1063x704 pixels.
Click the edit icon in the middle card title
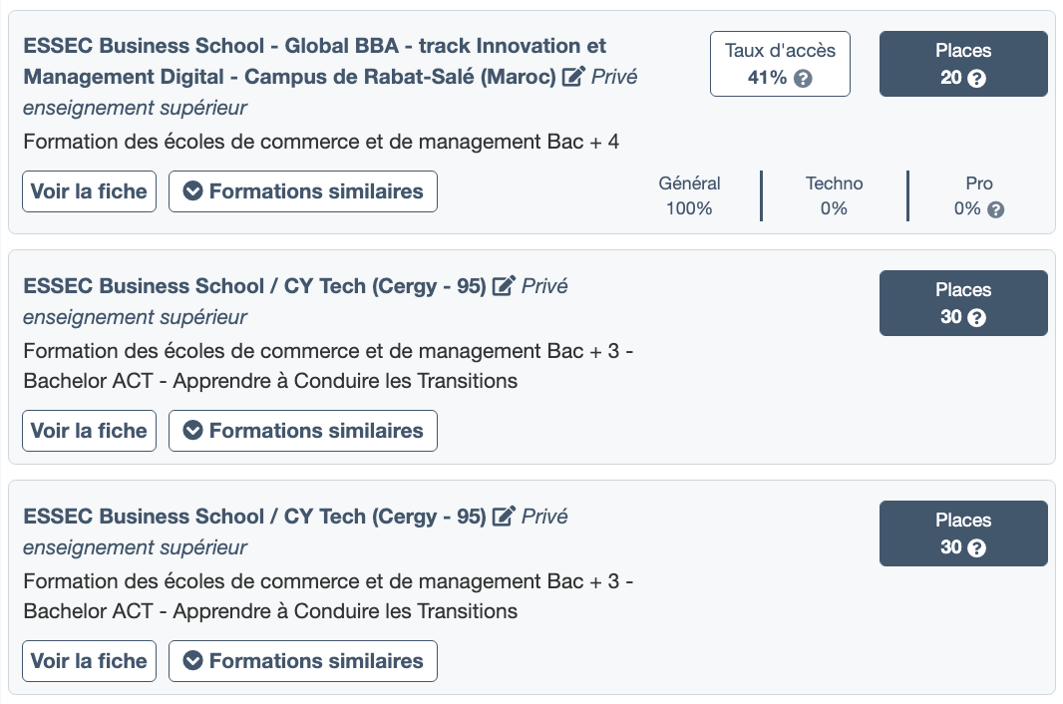(505, 286)
